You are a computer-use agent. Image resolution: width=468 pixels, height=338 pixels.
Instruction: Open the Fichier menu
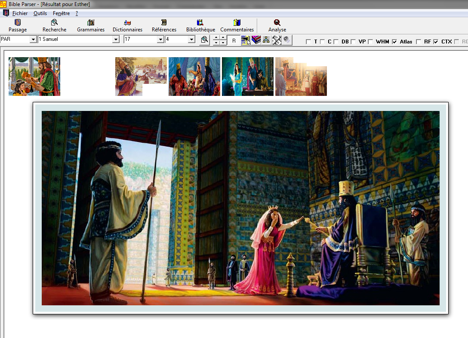coord(20,13)
